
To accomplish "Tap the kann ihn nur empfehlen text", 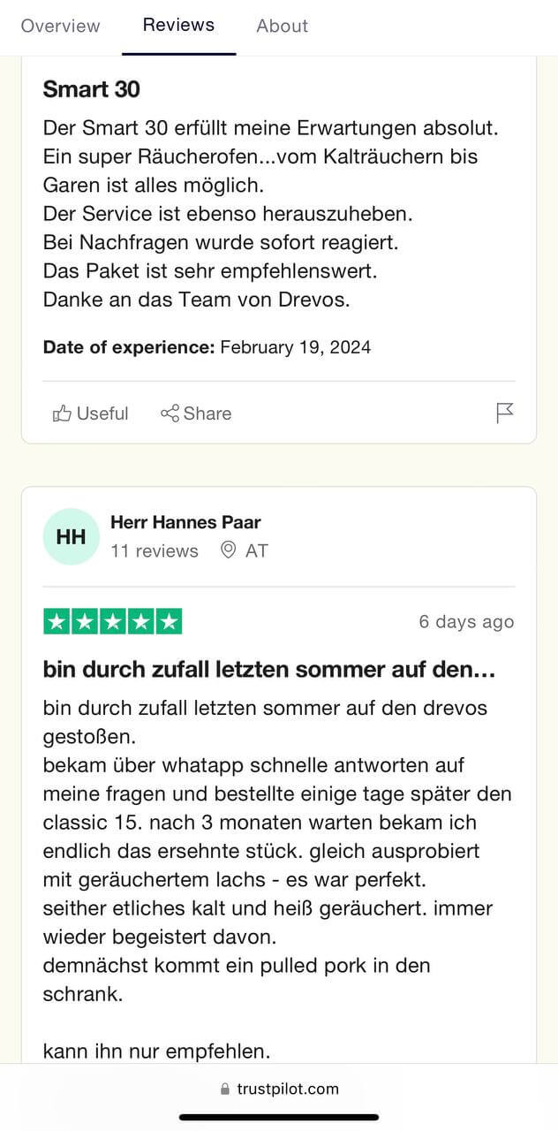I will click(x=156, y=1051).
